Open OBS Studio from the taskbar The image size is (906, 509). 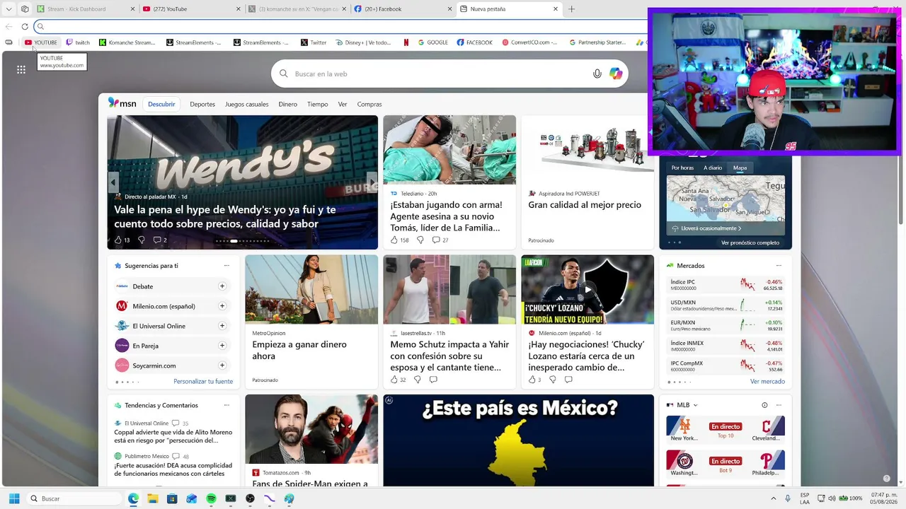pos(250,498)
